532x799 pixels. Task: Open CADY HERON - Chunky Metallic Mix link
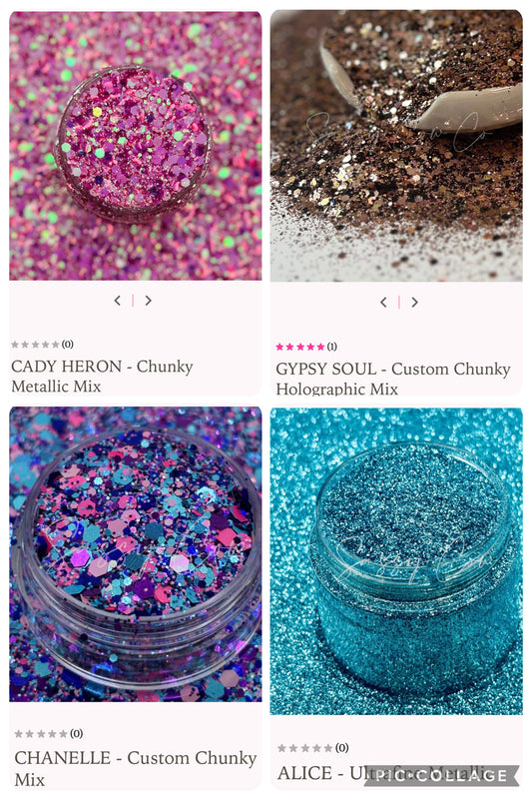[102, 377]
